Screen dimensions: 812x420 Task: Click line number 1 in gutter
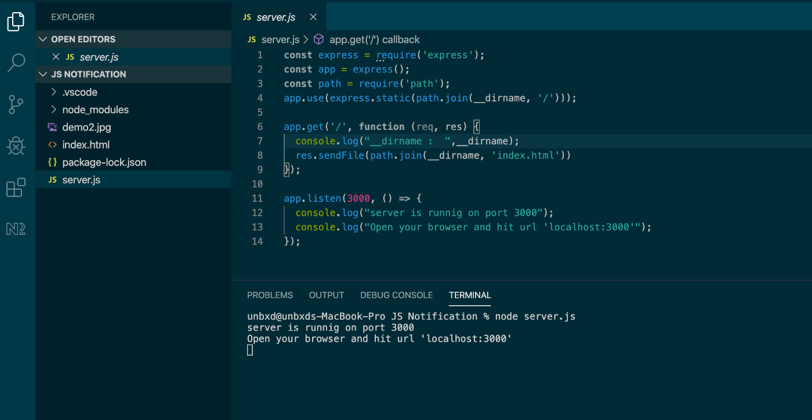pos(260,55)
